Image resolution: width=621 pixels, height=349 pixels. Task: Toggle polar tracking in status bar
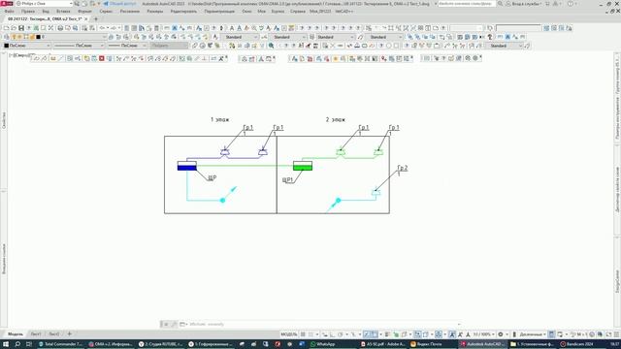[x=341, y=334]
